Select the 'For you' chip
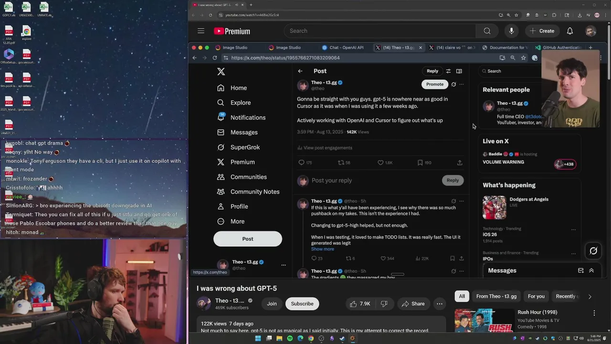 536,296
